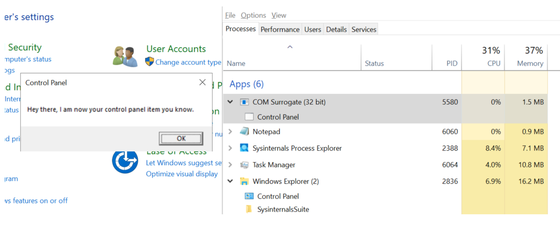This screenshot has width=560, height=225.
Task: Click the Task Manager process icon
Action: (244, 165)
